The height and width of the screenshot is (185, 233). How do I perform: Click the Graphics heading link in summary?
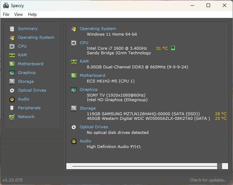pos(89,90)
